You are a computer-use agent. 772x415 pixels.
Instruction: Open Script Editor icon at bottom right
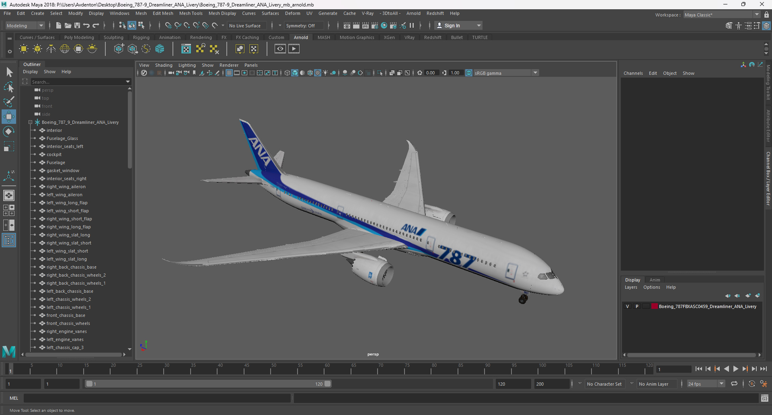[x=765, y=398]
